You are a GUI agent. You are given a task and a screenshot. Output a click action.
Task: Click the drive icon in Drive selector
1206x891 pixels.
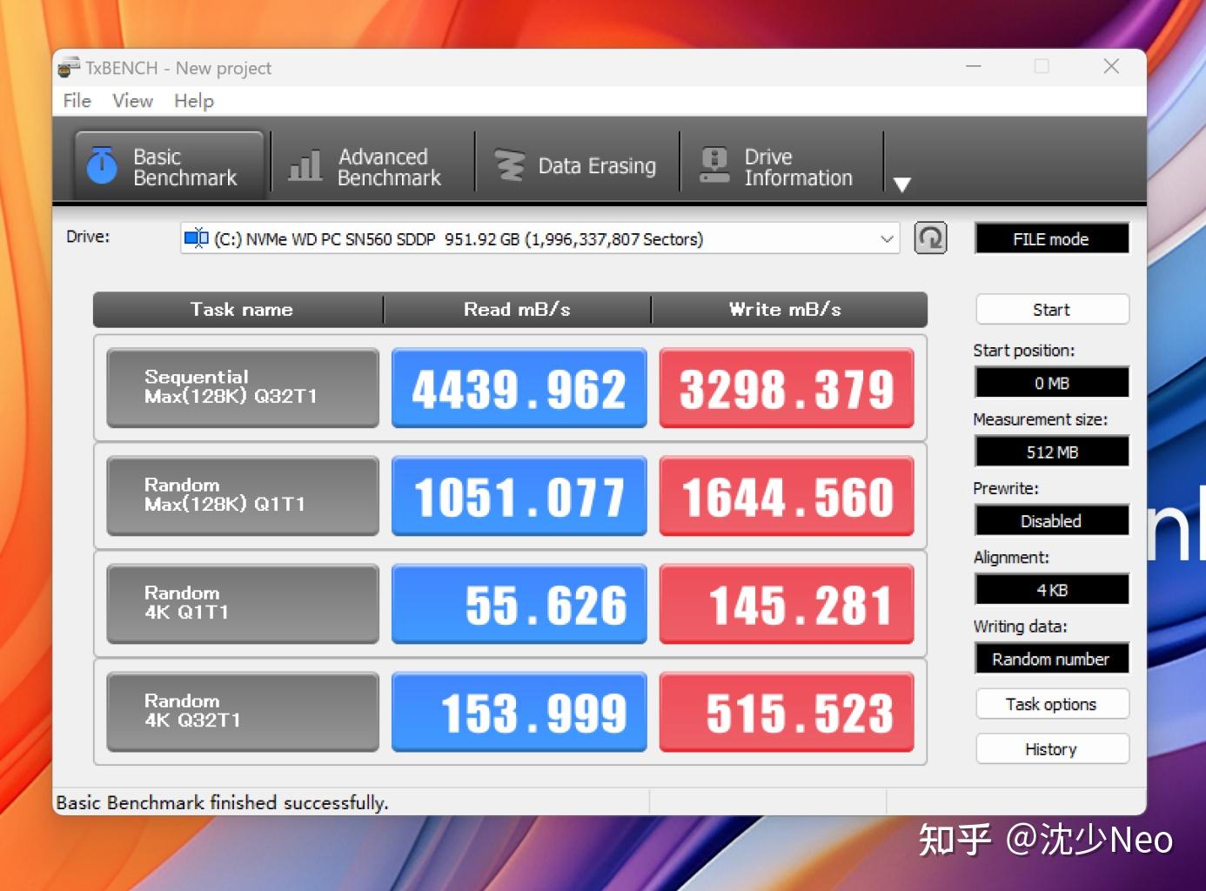pos(197,238)
